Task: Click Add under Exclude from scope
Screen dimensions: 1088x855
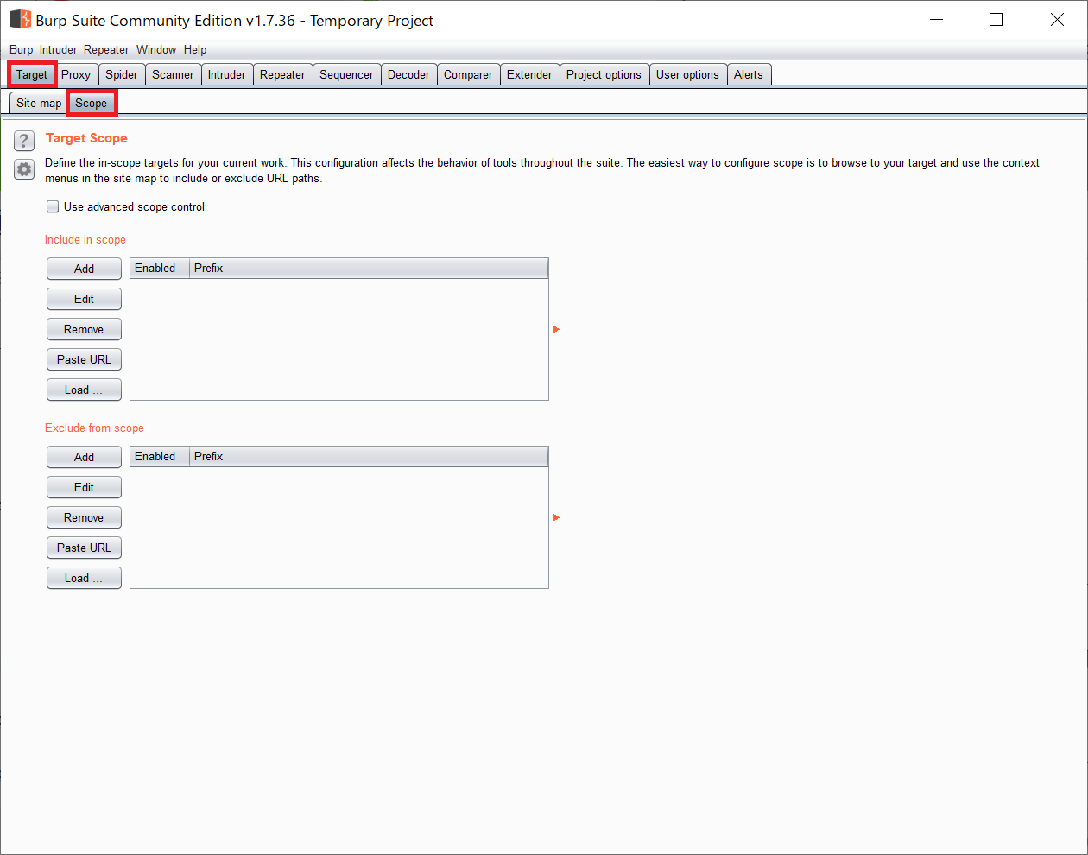Action: point(84,457)
